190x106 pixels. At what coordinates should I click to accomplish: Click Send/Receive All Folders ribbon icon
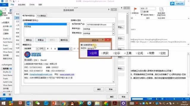click(161, 9)
